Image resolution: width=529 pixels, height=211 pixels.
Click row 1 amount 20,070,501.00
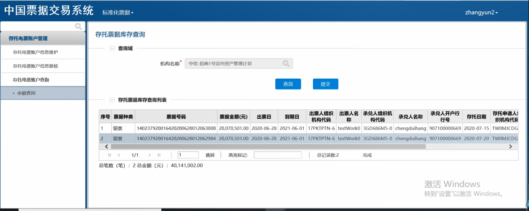[x=234, y=128]
